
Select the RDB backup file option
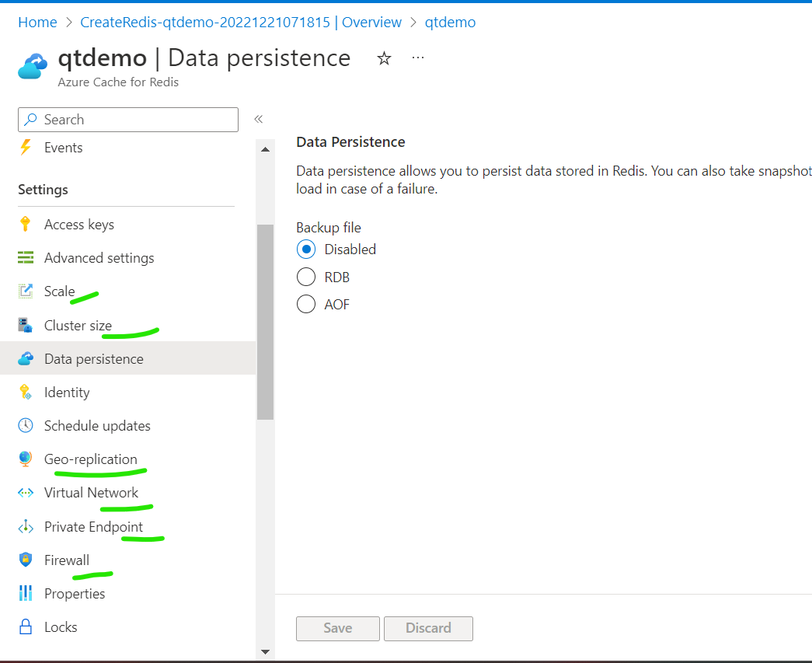306,277
